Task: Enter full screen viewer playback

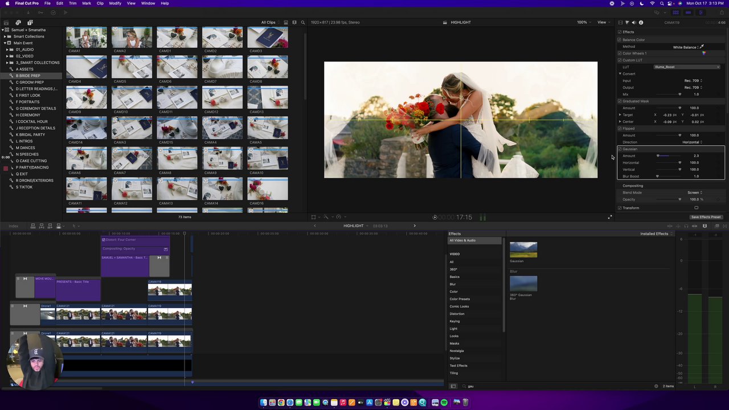Action: 610,217
